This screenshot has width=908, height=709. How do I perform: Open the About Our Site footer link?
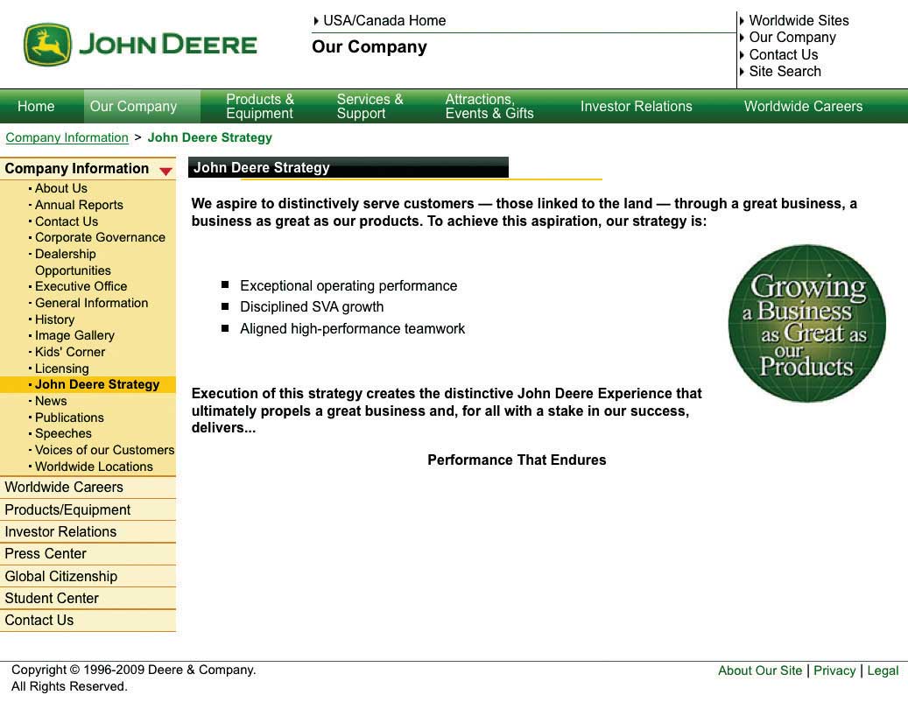tap(760, 670)
